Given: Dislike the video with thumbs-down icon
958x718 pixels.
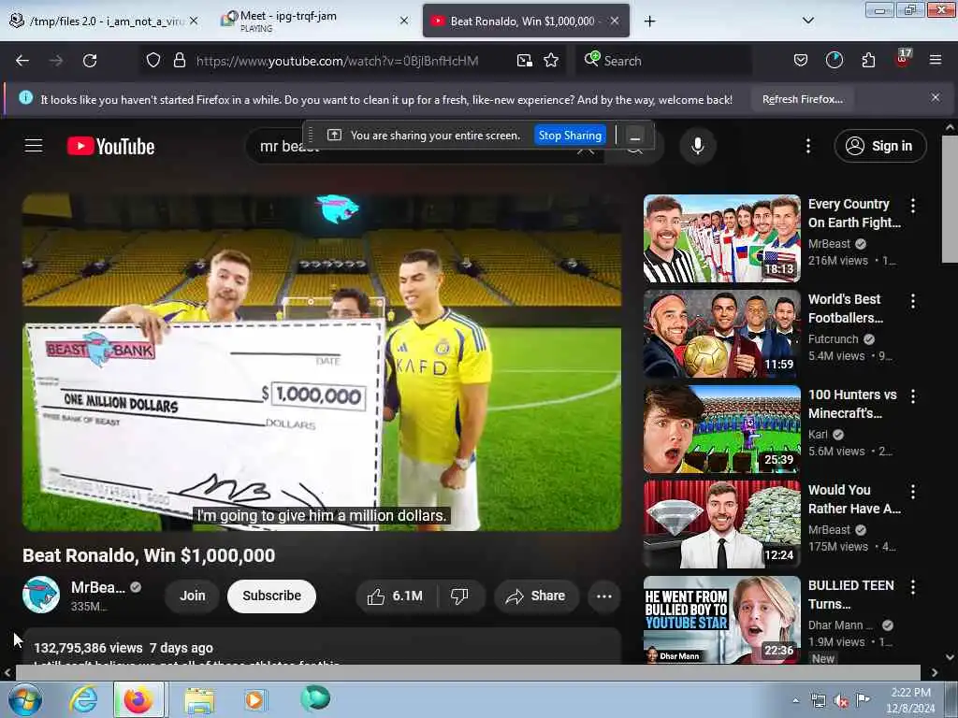Looking at the screenshot, I should click(460, 596).
